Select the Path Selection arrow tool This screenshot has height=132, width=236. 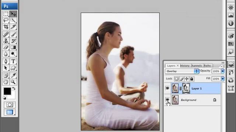(x=6, y=68)
